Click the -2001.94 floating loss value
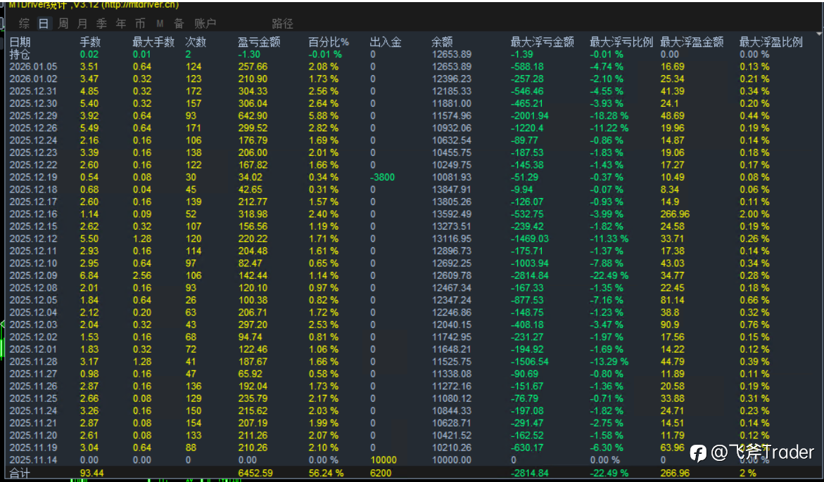The image size is (824, 482). tap(530, 116)
